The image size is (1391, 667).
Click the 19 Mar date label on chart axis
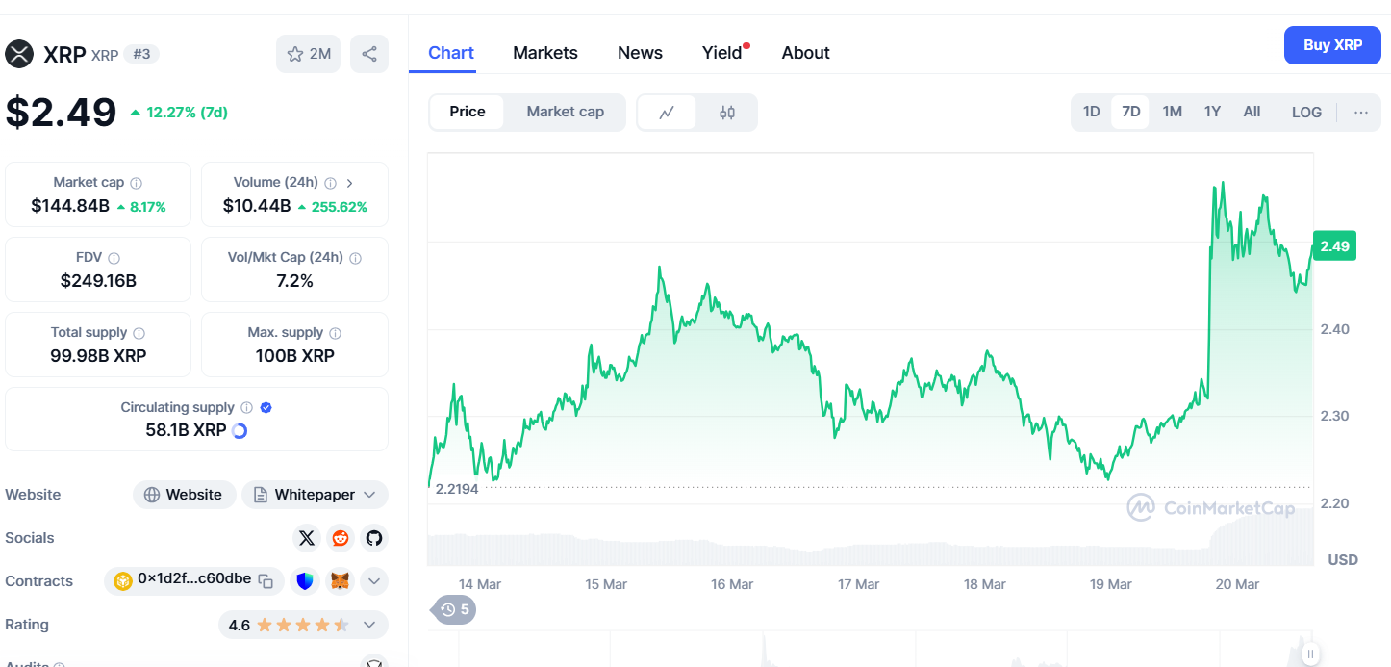pyautogui.click(x=1110, y=584)
